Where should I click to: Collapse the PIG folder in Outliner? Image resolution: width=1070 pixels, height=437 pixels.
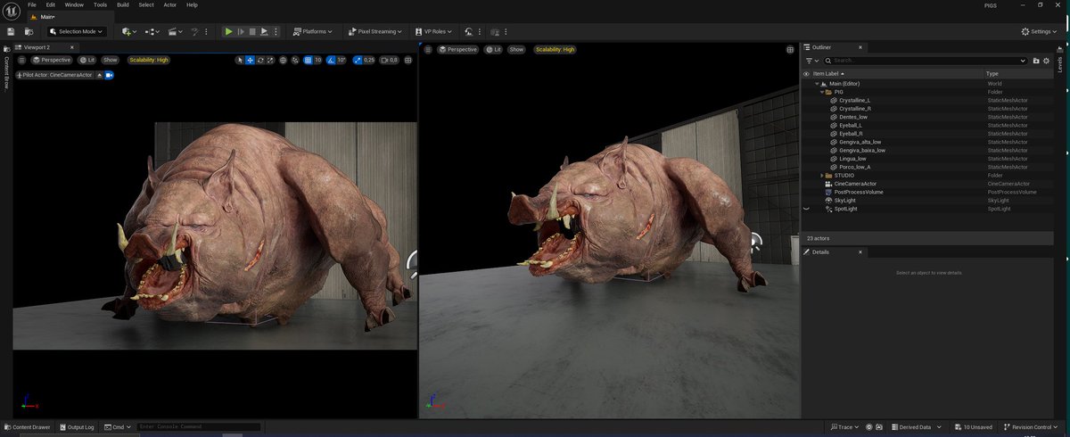[x=821, y=92]
